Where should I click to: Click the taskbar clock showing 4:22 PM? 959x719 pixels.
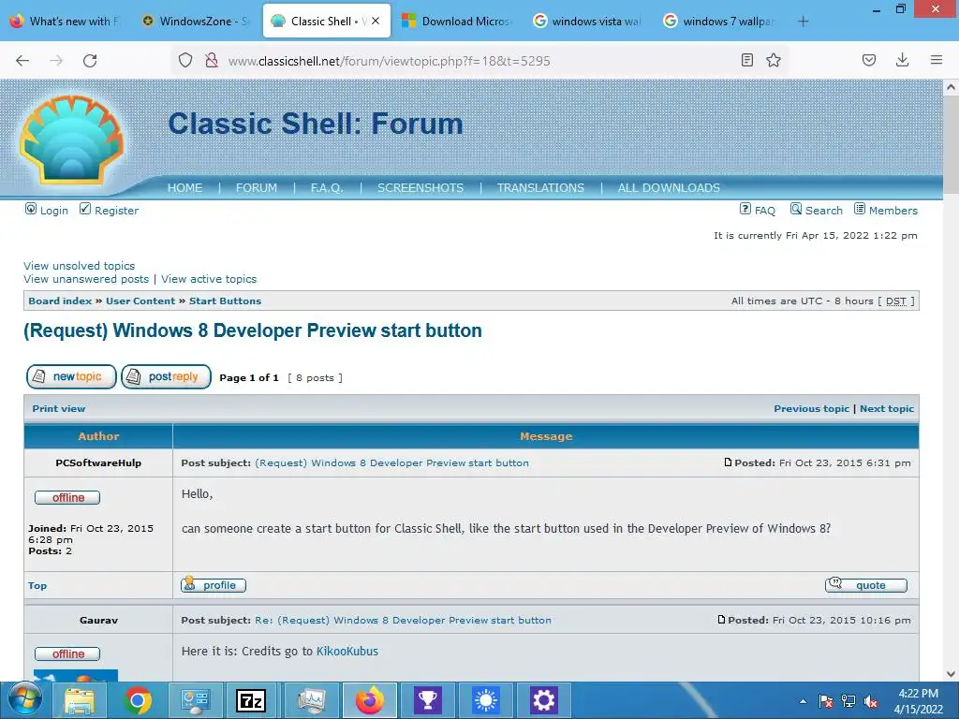[918, 700]
